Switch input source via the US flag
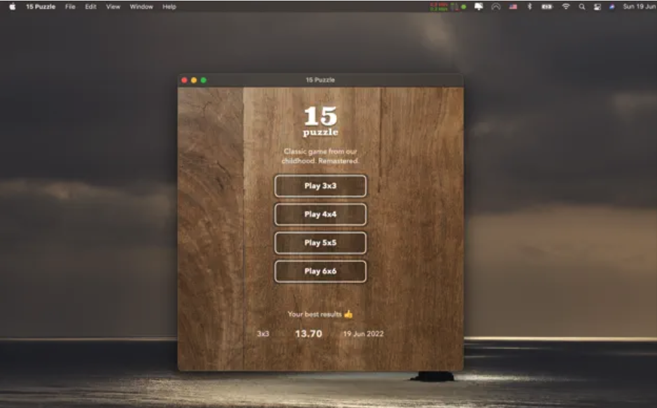 (512, 7)
